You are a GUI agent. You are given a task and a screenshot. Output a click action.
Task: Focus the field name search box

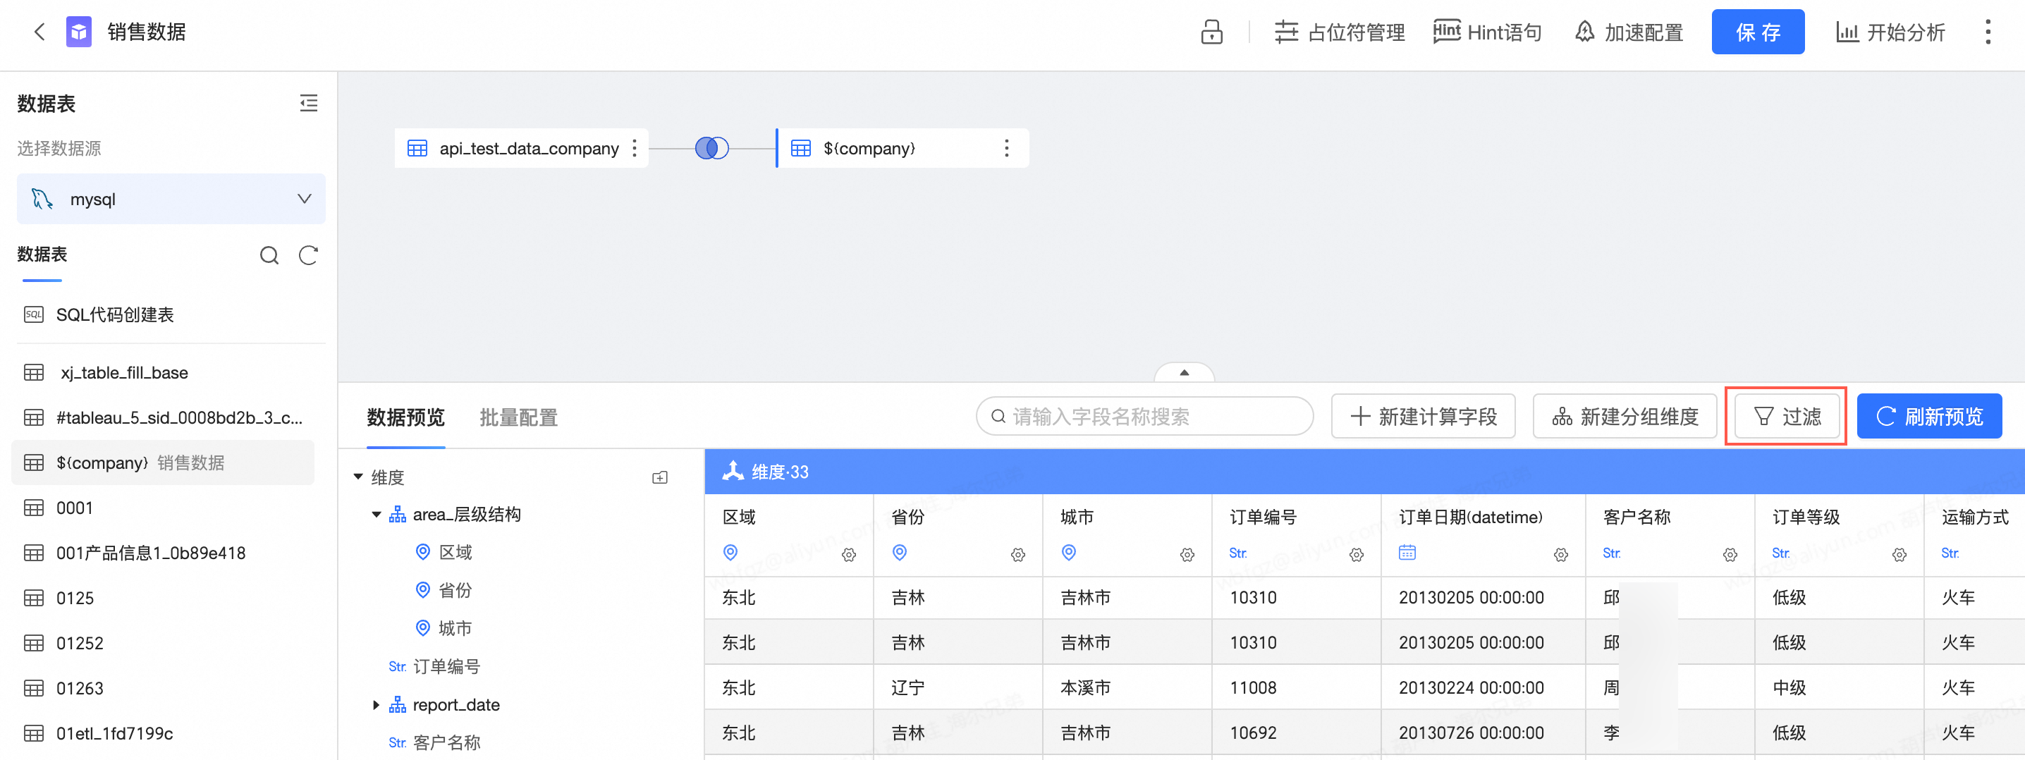click(1144, 416)
